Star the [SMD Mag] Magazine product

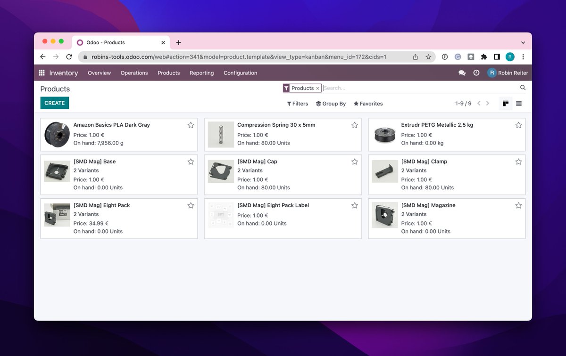coord(518,205)
